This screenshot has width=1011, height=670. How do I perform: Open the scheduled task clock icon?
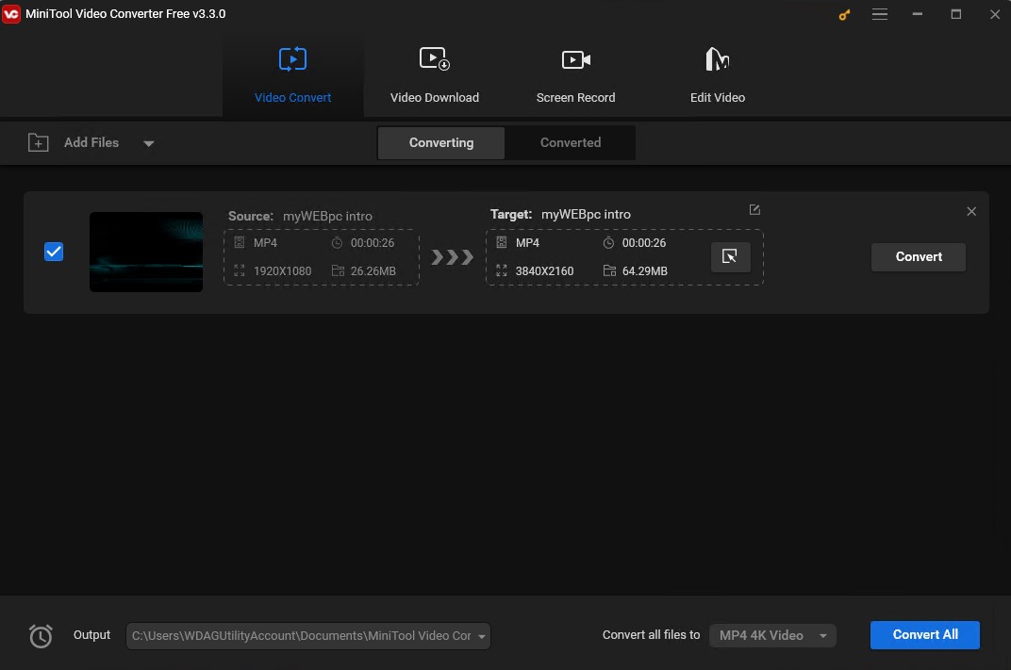pyautogui.click(x=41, y=636)
